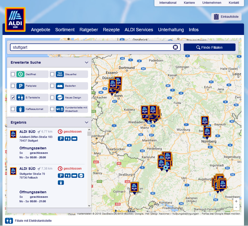
Task: Click the coffee cup icon of Fellbach store
Action: point(61,183)
